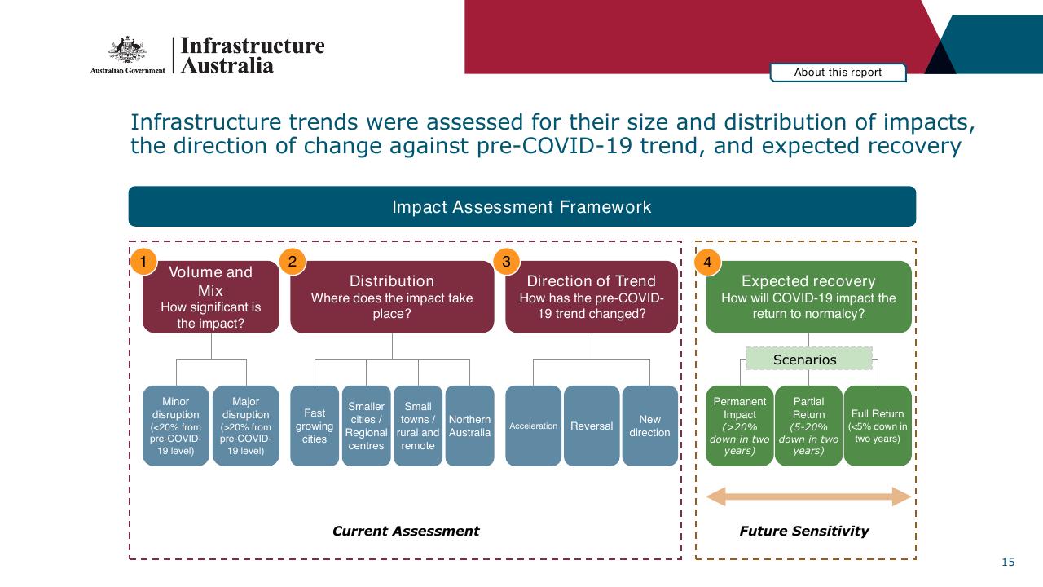Screen dimensions: 1043x587
Task: Pick the Fast growing cities tile
Action: [315, 426]
